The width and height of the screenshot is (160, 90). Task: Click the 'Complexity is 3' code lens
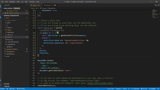[52, 30]
